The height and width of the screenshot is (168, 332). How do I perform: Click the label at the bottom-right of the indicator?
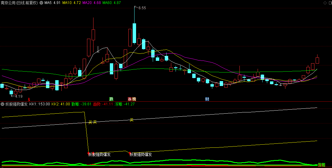point(322,165)
